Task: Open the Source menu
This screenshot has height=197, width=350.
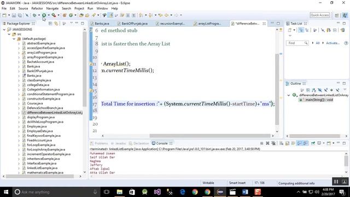Action: 23,9
